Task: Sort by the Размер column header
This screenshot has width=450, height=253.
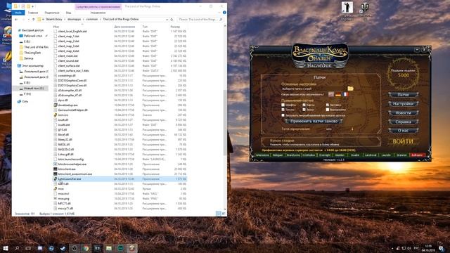Action: [x=175, y=27]
